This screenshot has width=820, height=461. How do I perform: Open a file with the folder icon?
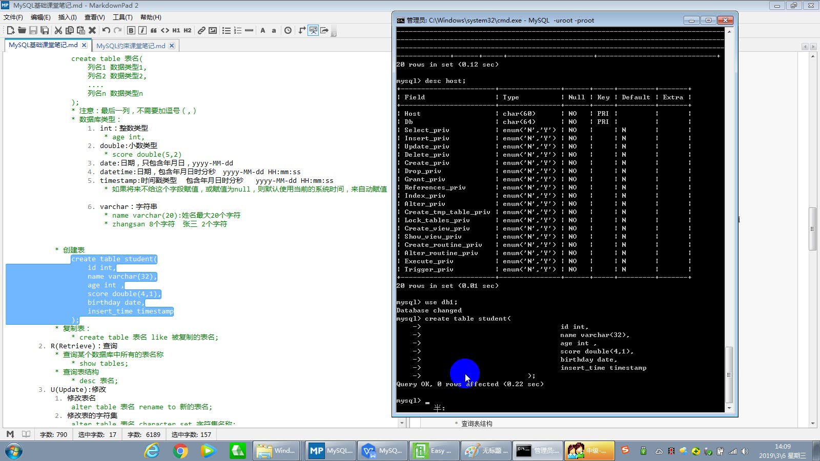pyautogui.click(x=22, y=30)
